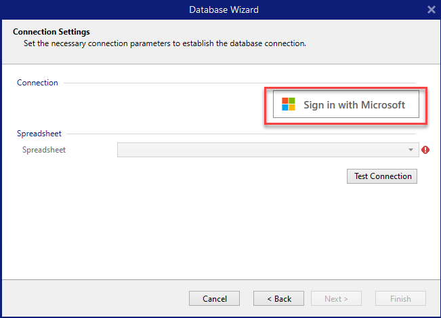Click the greyed-out Next button
Image resolution: width=441 pixels, height=318 pixels.
[336, 299]
